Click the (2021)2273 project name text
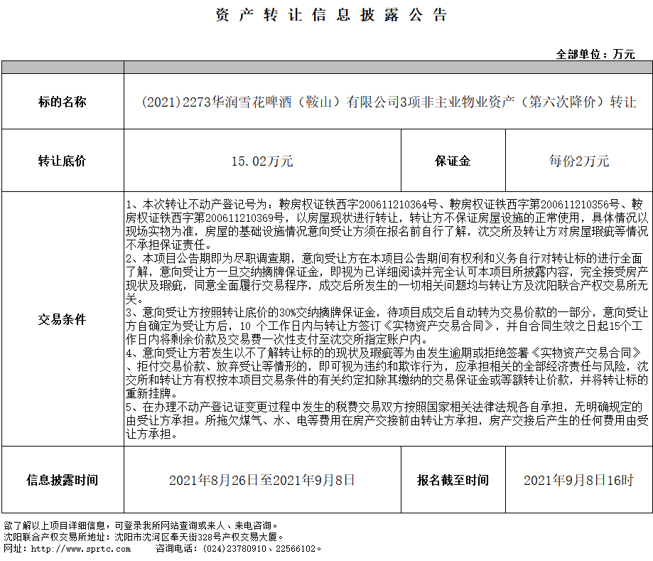The height and width of the screenshot is (561, 653). (388, 102)
